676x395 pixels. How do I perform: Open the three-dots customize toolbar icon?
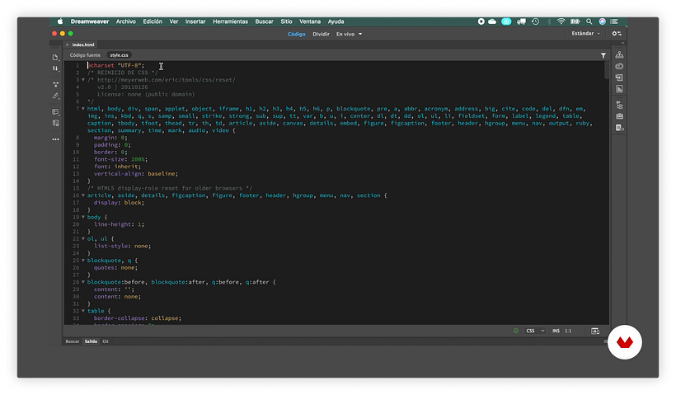tap(55, 139)
